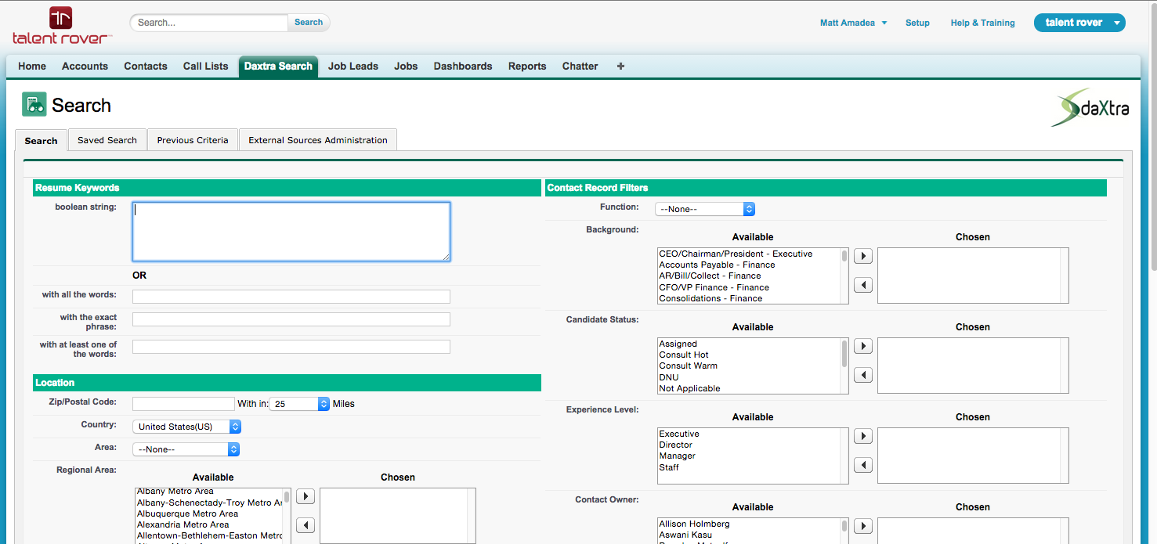Screen dimensions: 1157x544
Task: Open the talent rover app menu
Action: (1079, 23)
